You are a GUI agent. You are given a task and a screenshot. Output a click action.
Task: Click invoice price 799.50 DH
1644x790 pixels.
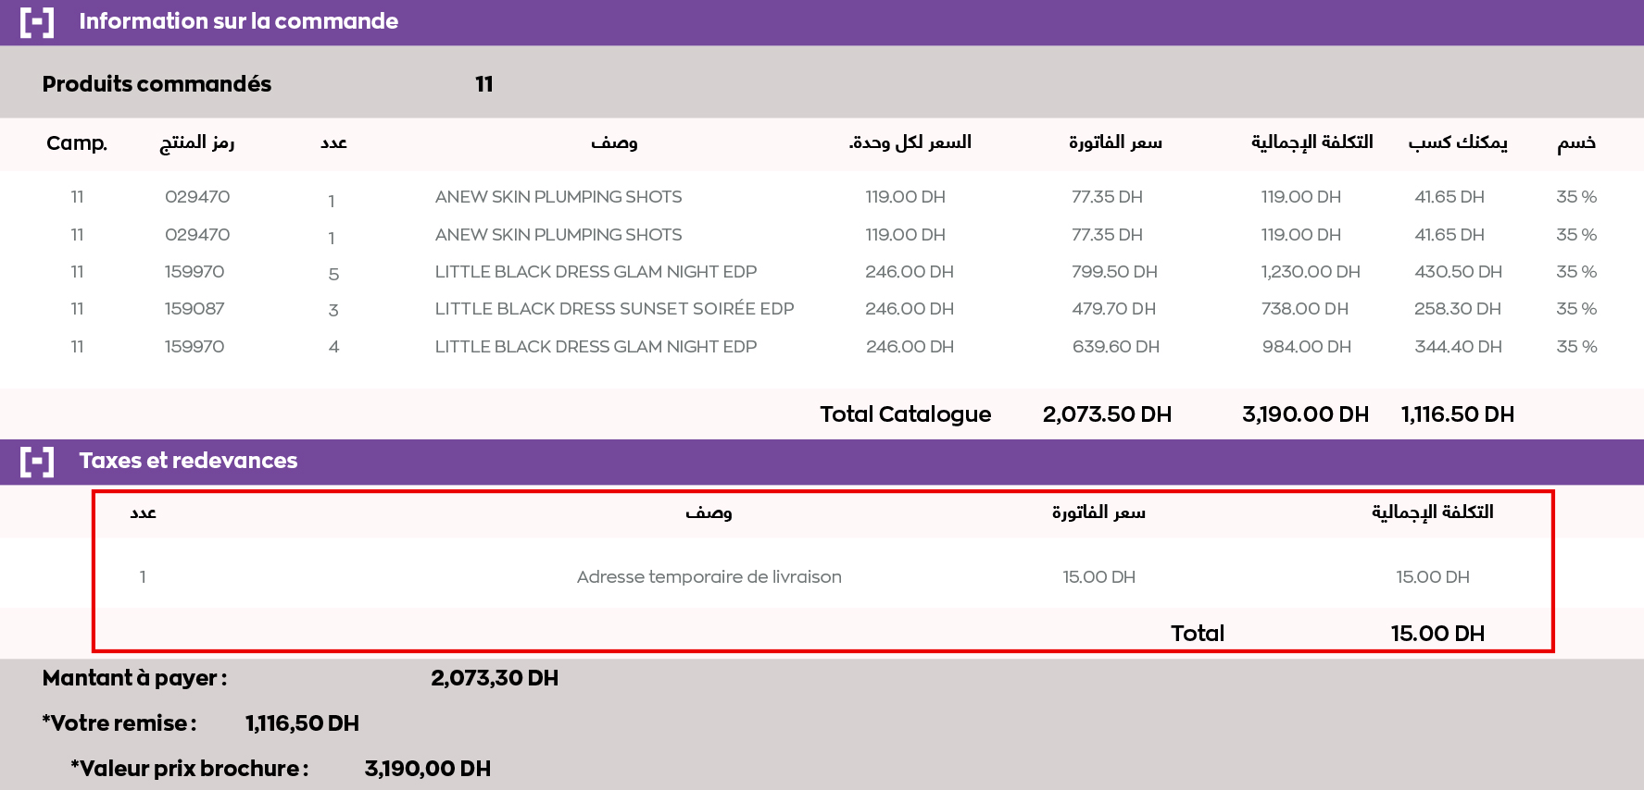(1114, 272)
